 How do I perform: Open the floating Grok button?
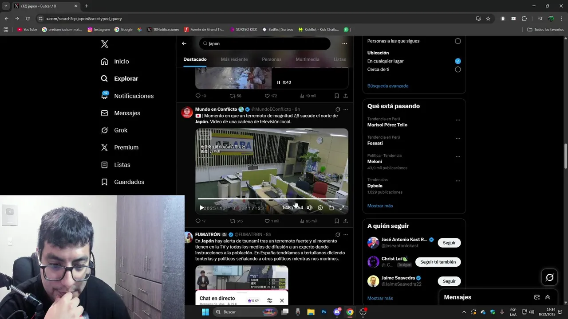pos(550,277)
